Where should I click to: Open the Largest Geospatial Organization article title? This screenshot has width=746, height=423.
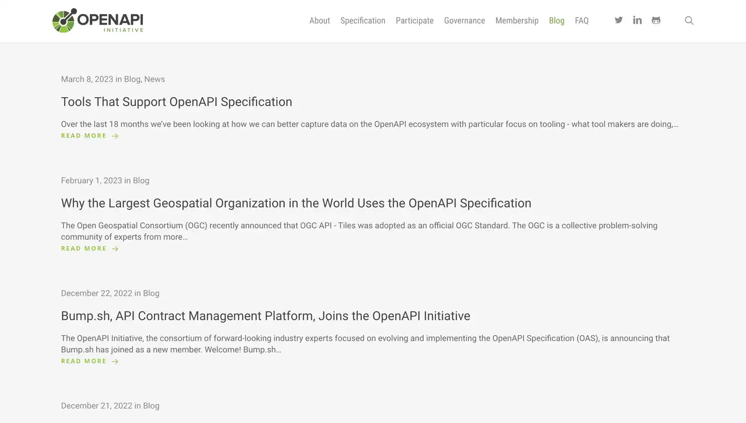[296, 203]
